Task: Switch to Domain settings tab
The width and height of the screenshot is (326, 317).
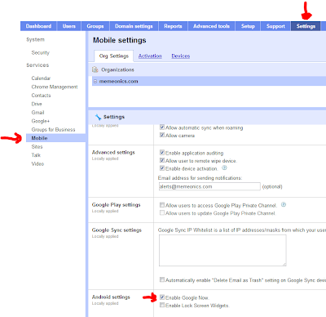Action: (134, 26)
